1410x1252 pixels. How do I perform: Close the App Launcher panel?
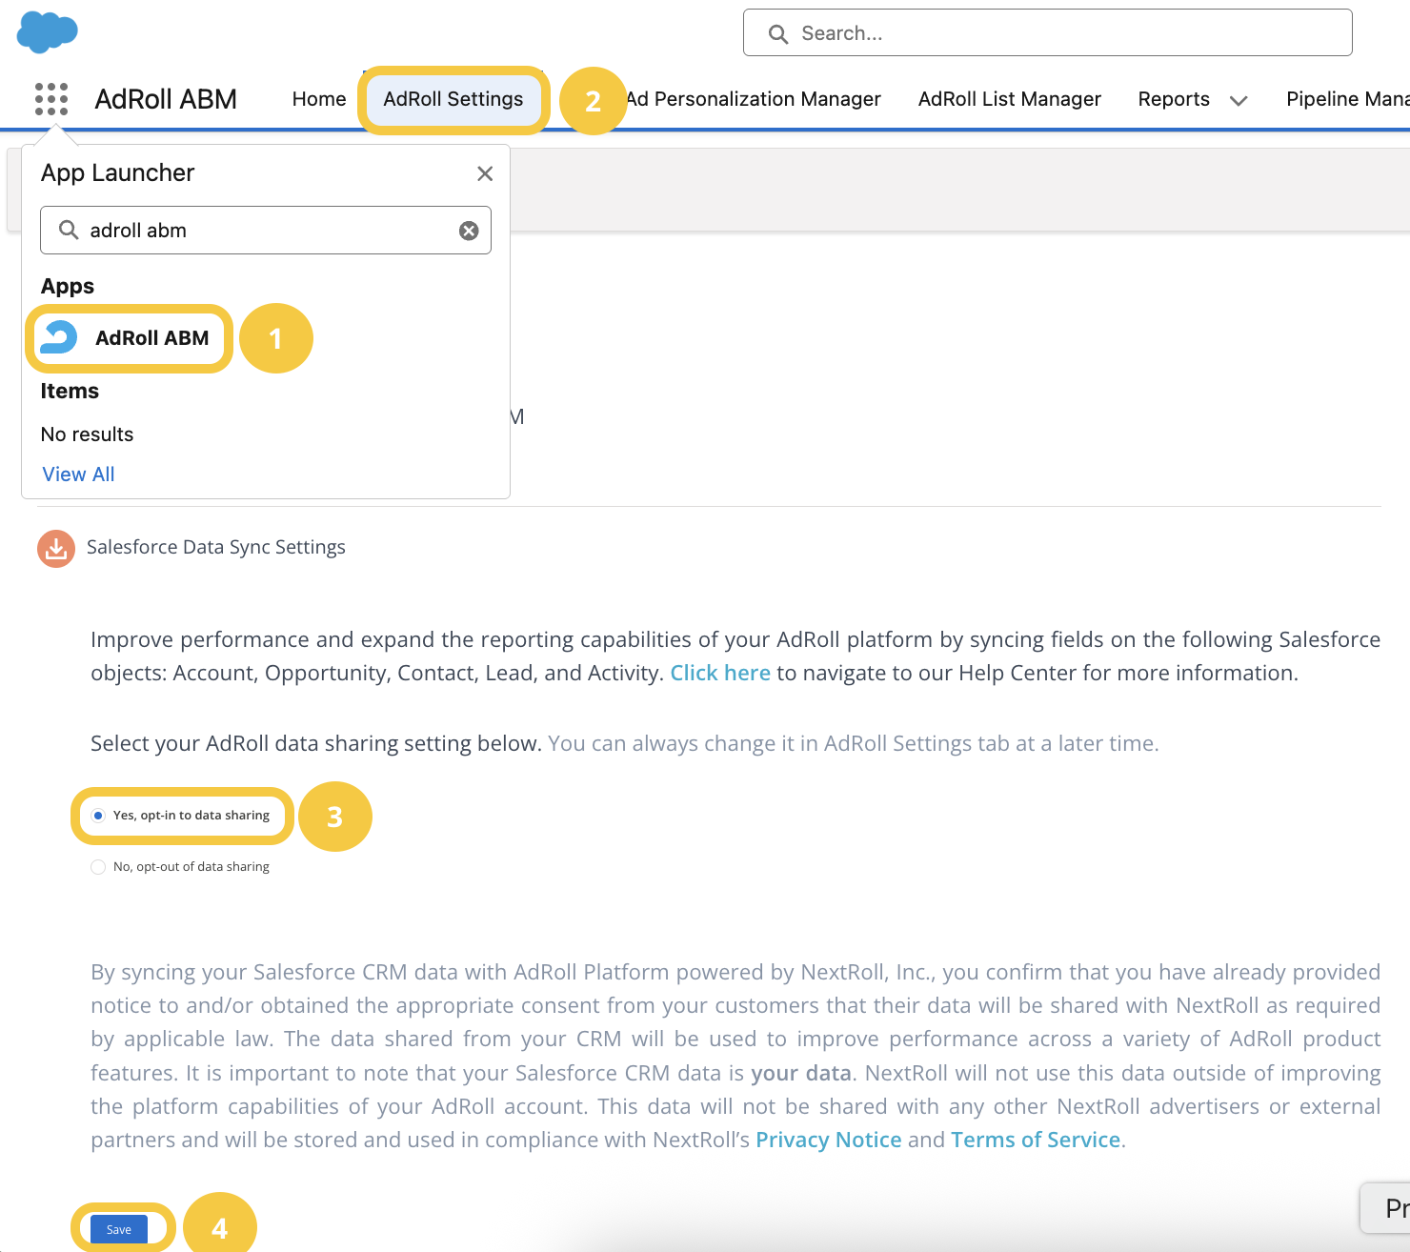coord(485,173)
